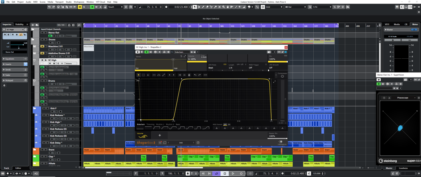The image size is (421, 177).
Task: Click the Add Track plus icon
Action: click(x=33, y=25)
